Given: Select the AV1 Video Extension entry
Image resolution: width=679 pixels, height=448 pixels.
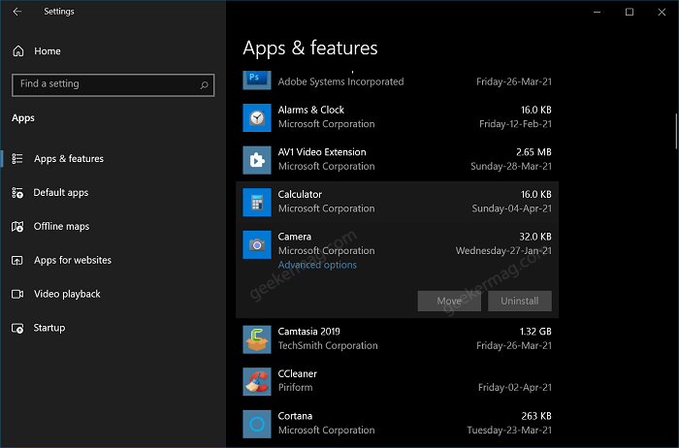Looking at the screenshot, I should tap(397, 160).
